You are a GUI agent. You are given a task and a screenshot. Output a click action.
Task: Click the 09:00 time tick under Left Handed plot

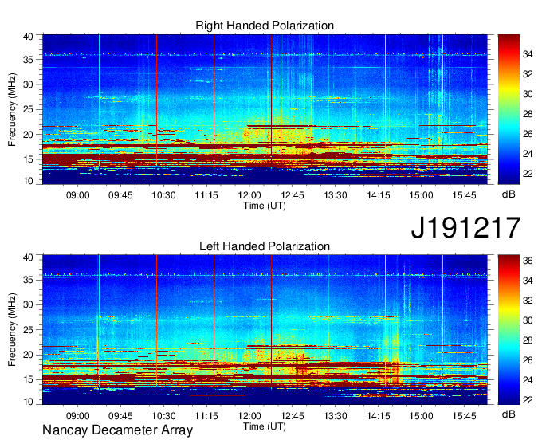click(x=78, y=416)
